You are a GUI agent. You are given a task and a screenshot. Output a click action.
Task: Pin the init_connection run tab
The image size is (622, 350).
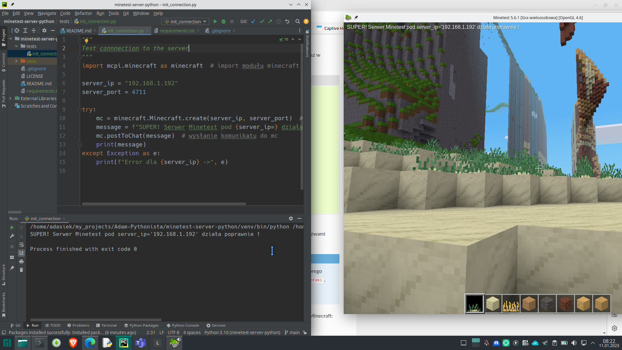coord(12,267)
